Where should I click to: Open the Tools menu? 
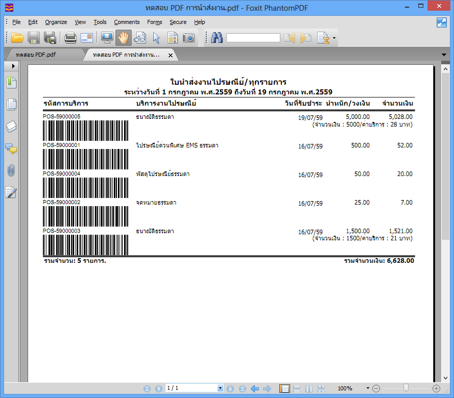pos(100,22)
